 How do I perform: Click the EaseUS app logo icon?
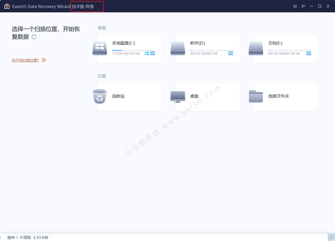(7, 6)
